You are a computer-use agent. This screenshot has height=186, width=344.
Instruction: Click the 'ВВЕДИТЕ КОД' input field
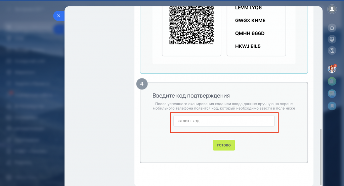coord(224,121)
